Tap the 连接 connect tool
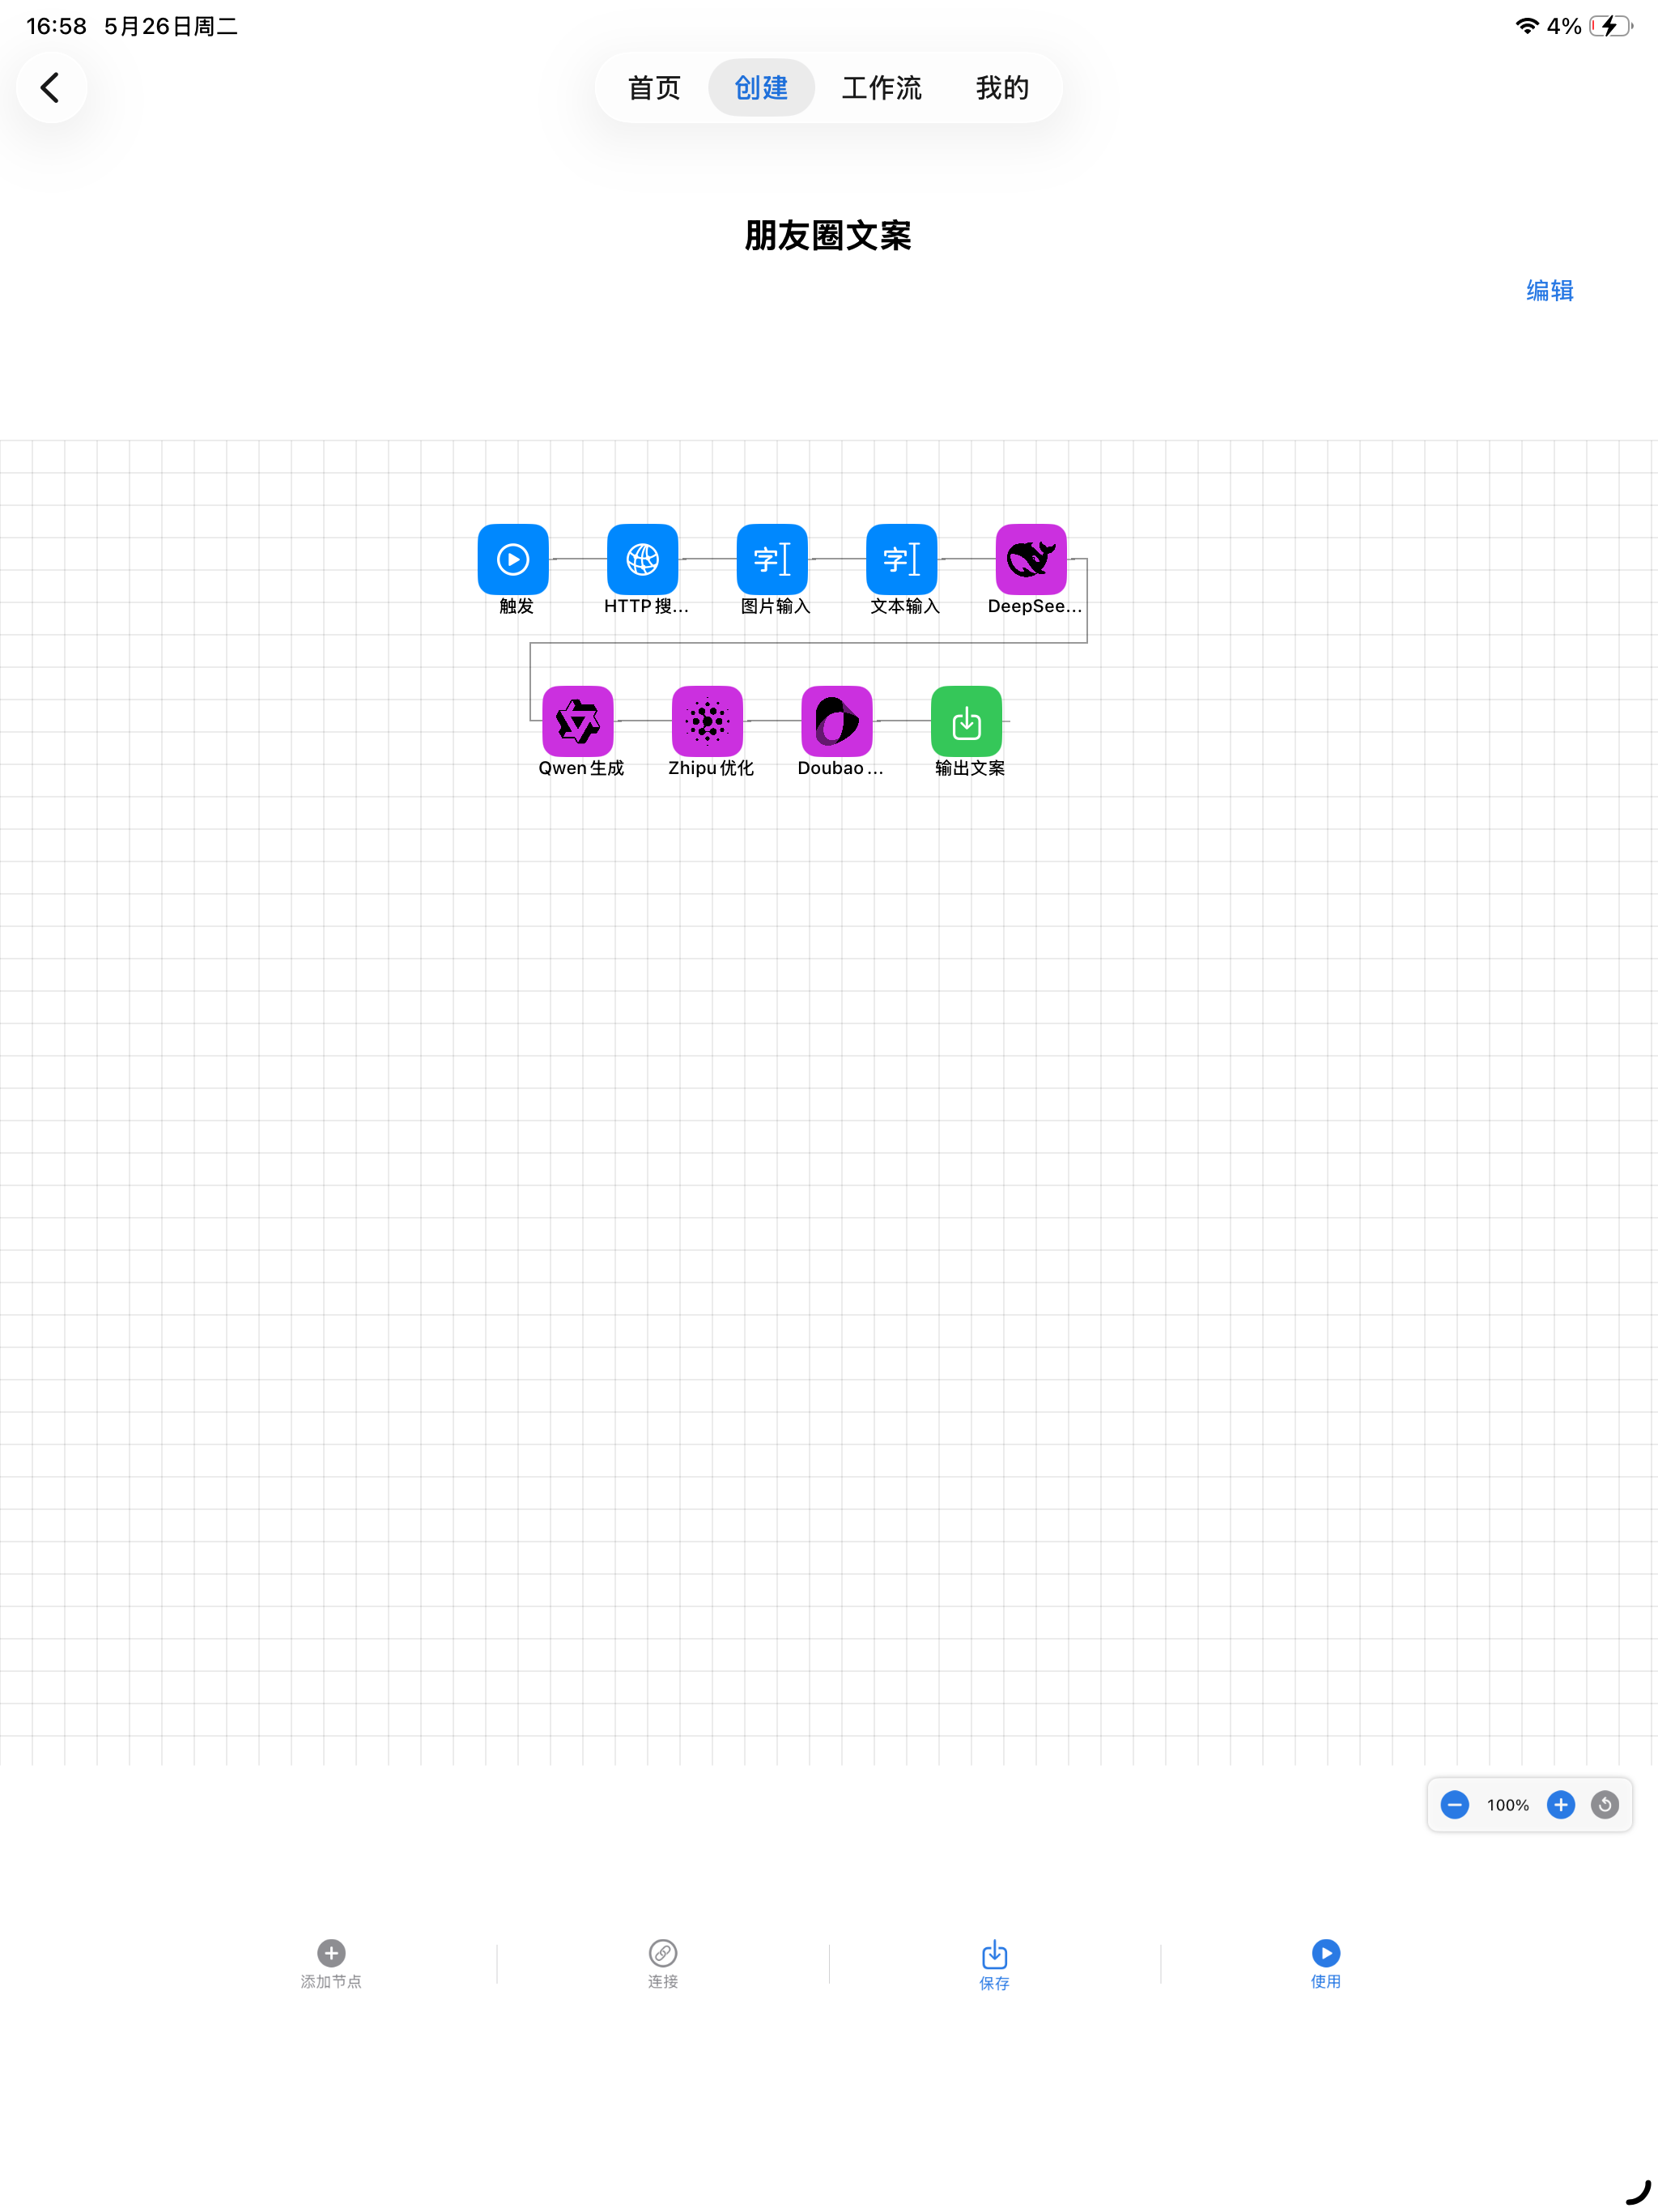This screenshot has height=2212, width=1658. tap(663, 1965)
